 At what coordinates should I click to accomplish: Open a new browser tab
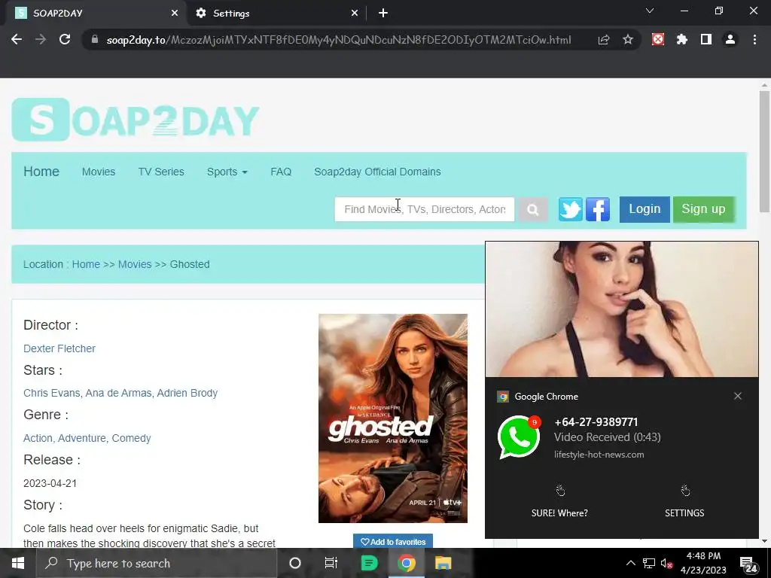[383, 14]
